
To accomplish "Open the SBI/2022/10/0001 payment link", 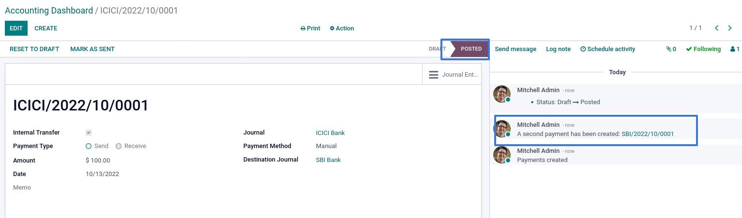I will pos(647,134).
